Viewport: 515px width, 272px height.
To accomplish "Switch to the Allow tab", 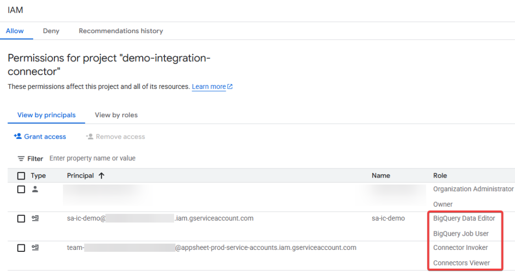I will point(15,31).
